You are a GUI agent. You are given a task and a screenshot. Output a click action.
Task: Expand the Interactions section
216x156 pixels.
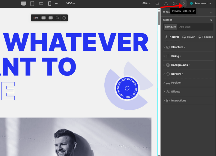pos(188,100)
